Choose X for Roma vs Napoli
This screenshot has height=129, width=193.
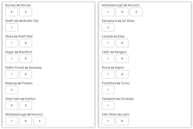(122, 74)
